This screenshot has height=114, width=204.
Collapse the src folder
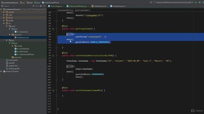pyautogui.click(x=4, y=23)
